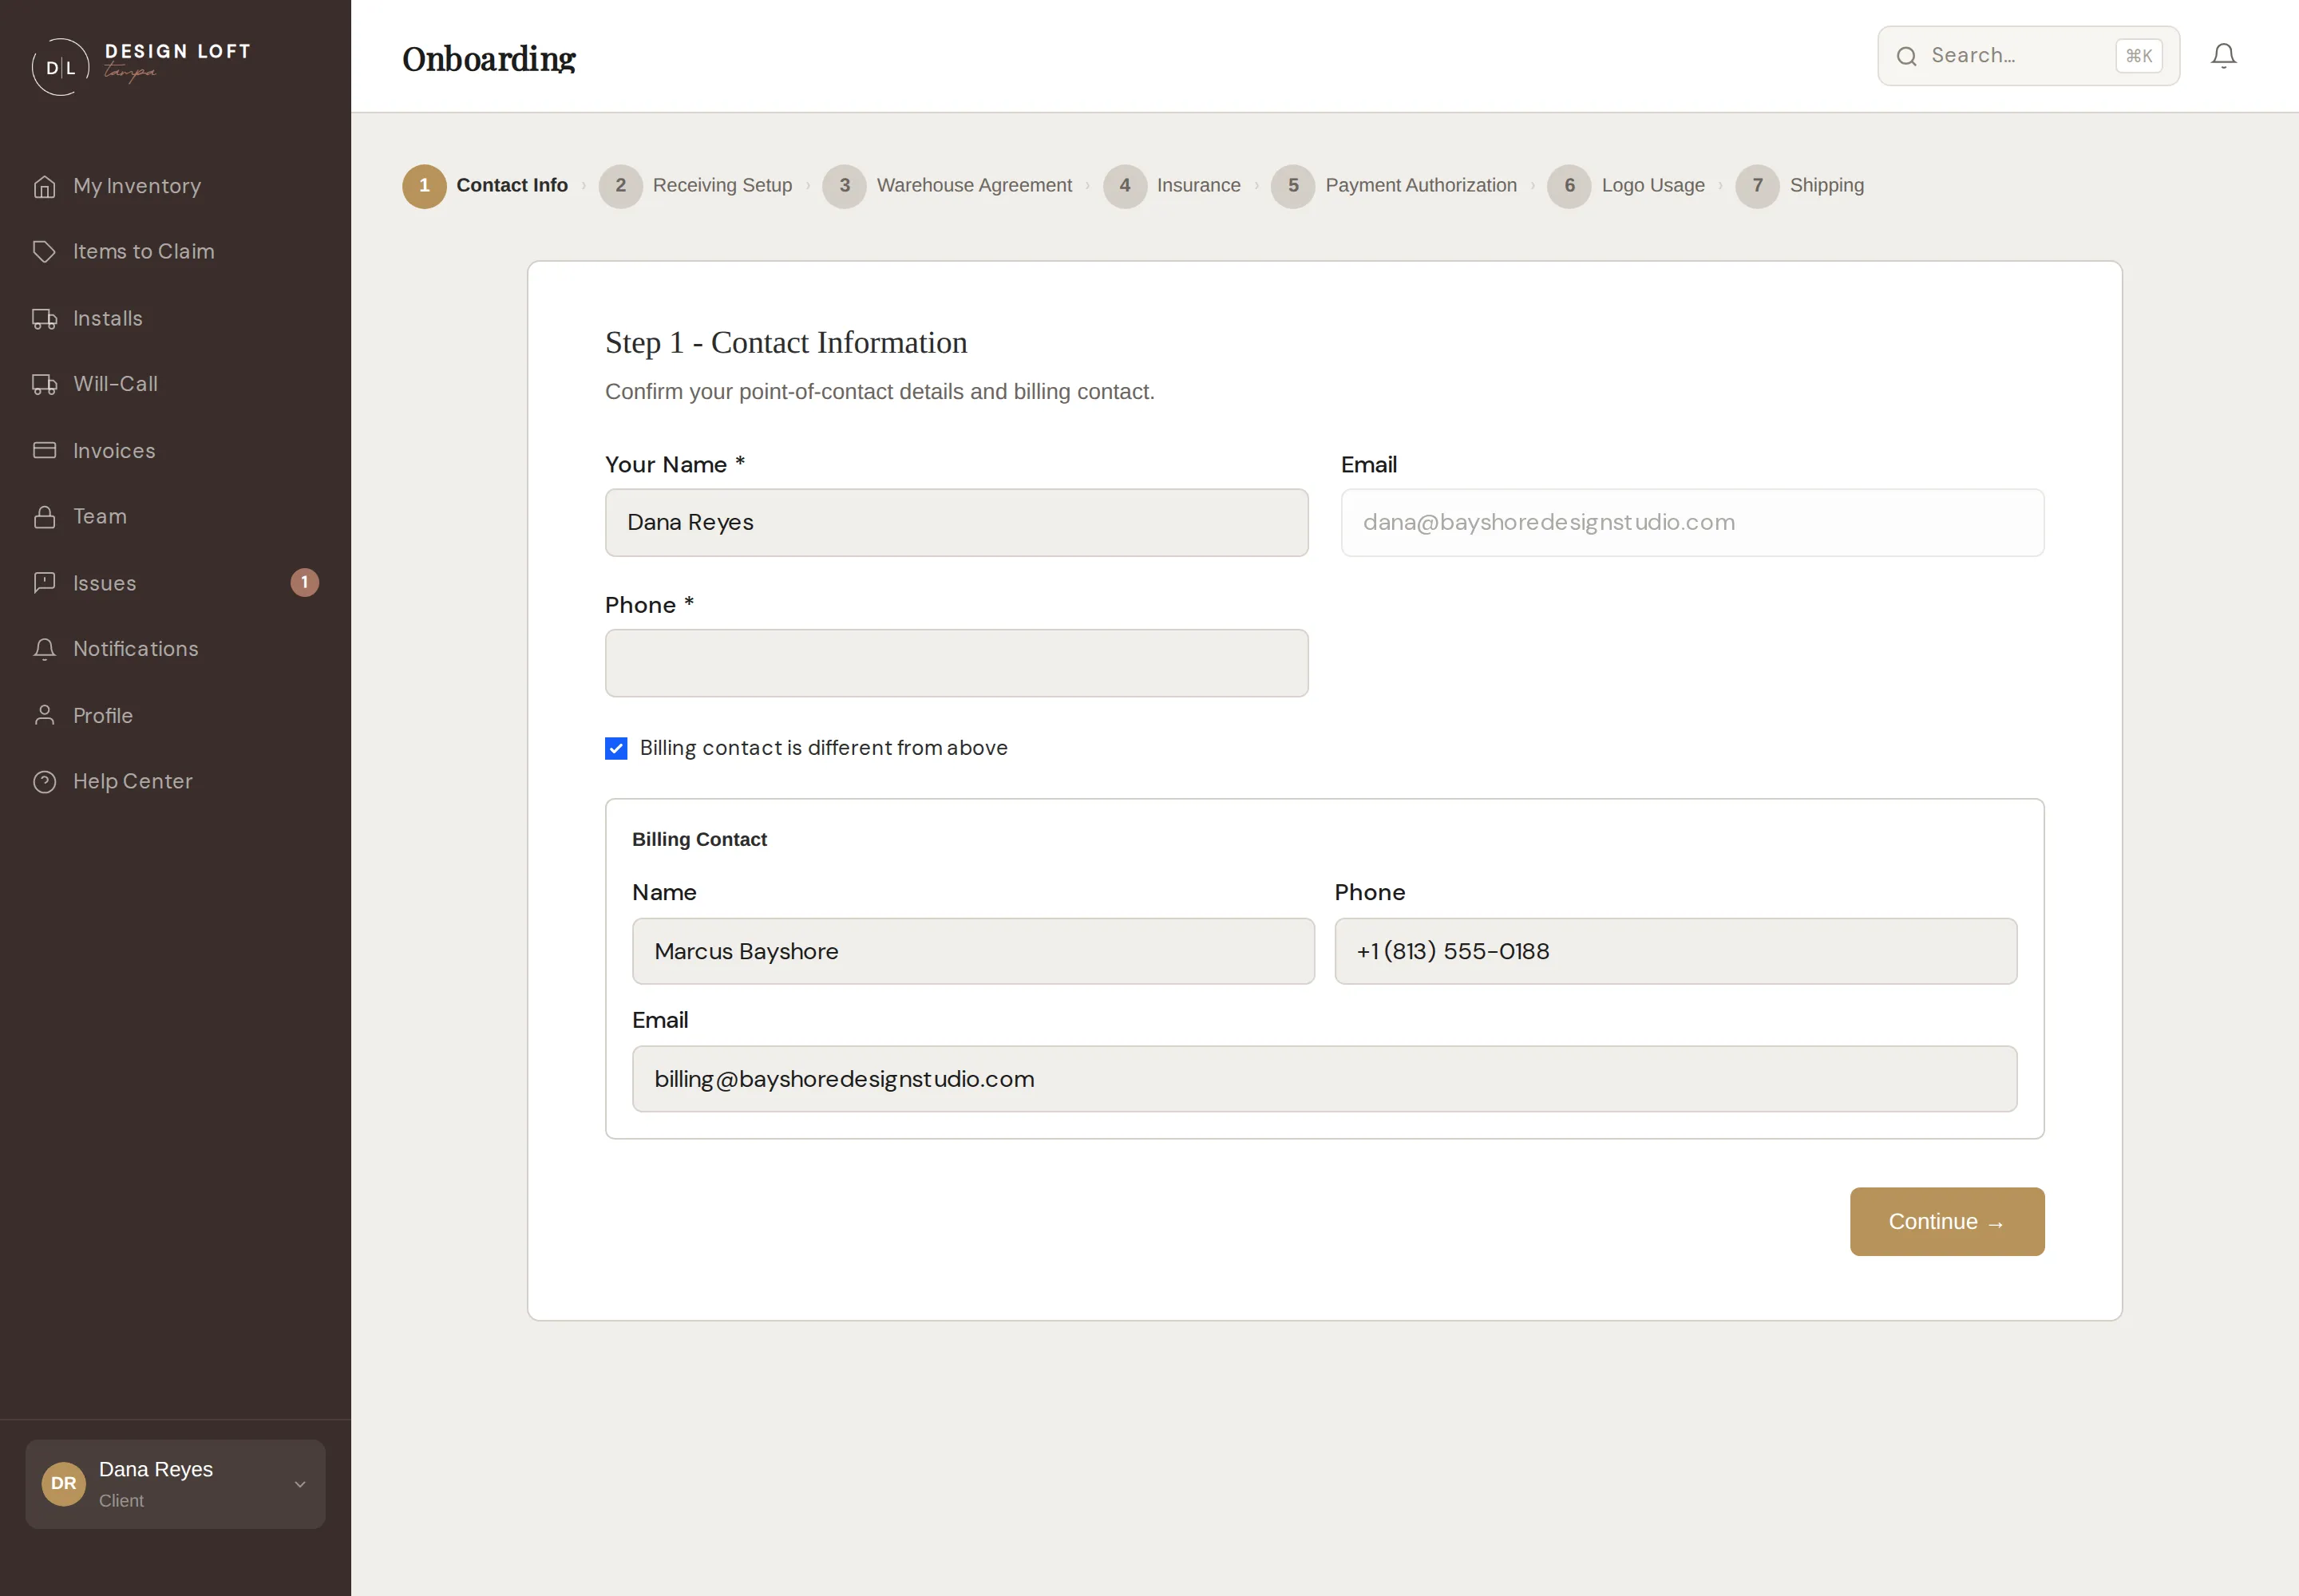Click the Billing Contact section title
The width and height of the screenshot is (2299, 1596).
[x=699, y=840]
